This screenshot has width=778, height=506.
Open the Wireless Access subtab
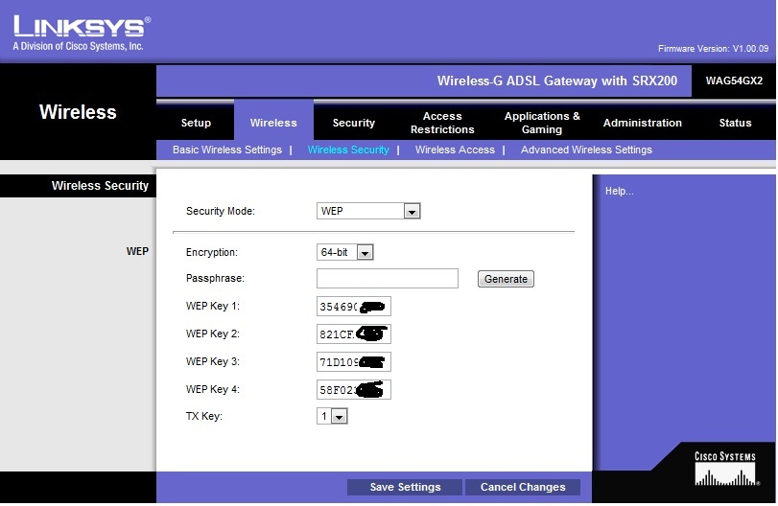coord(455,149)
